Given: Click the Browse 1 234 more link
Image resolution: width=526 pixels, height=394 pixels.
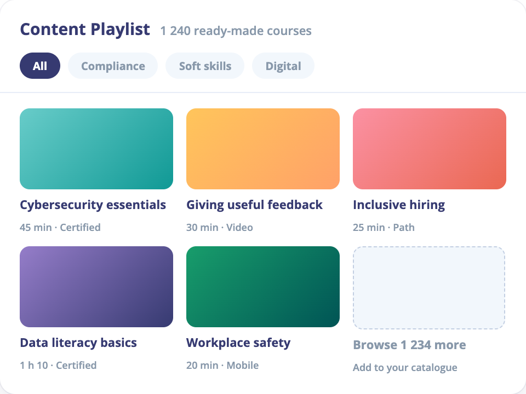Looking at the screenshot, I should tap(409, 345).
